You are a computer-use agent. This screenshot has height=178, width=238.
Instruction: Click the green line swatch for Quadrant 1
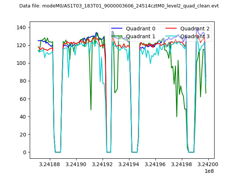(x=117, y=36)
